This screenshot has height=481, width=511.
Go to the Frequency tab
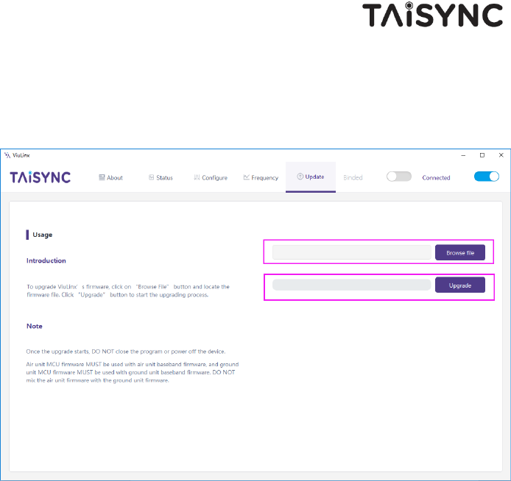point(261,178)
